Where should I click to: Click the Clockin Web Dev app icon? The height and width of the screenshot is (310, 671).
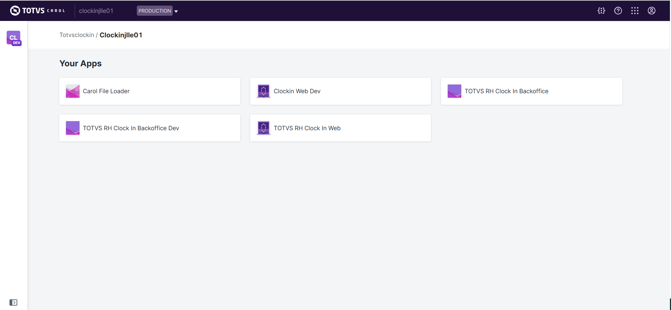(263, 91)
